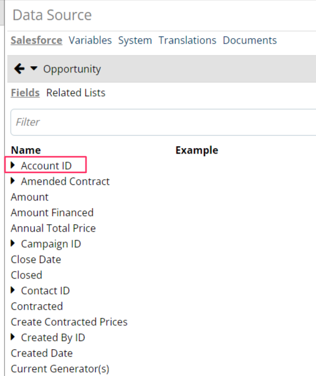Switch to Related Lists view
Screen dimensions: 316x376
76,93
